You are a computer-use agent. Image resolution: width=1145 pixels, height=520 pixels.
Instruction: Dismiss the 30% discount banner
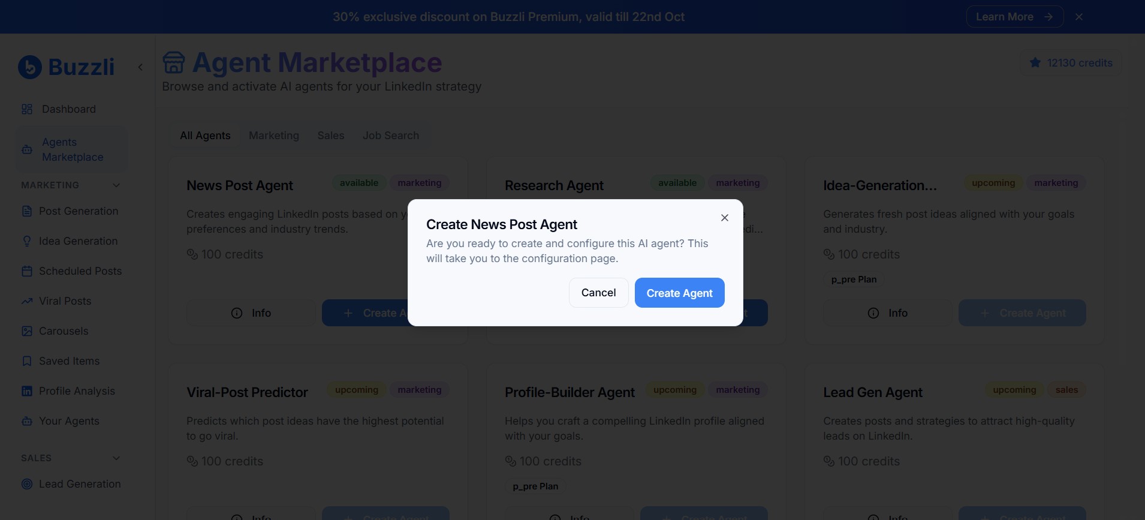click(1078, 16)
